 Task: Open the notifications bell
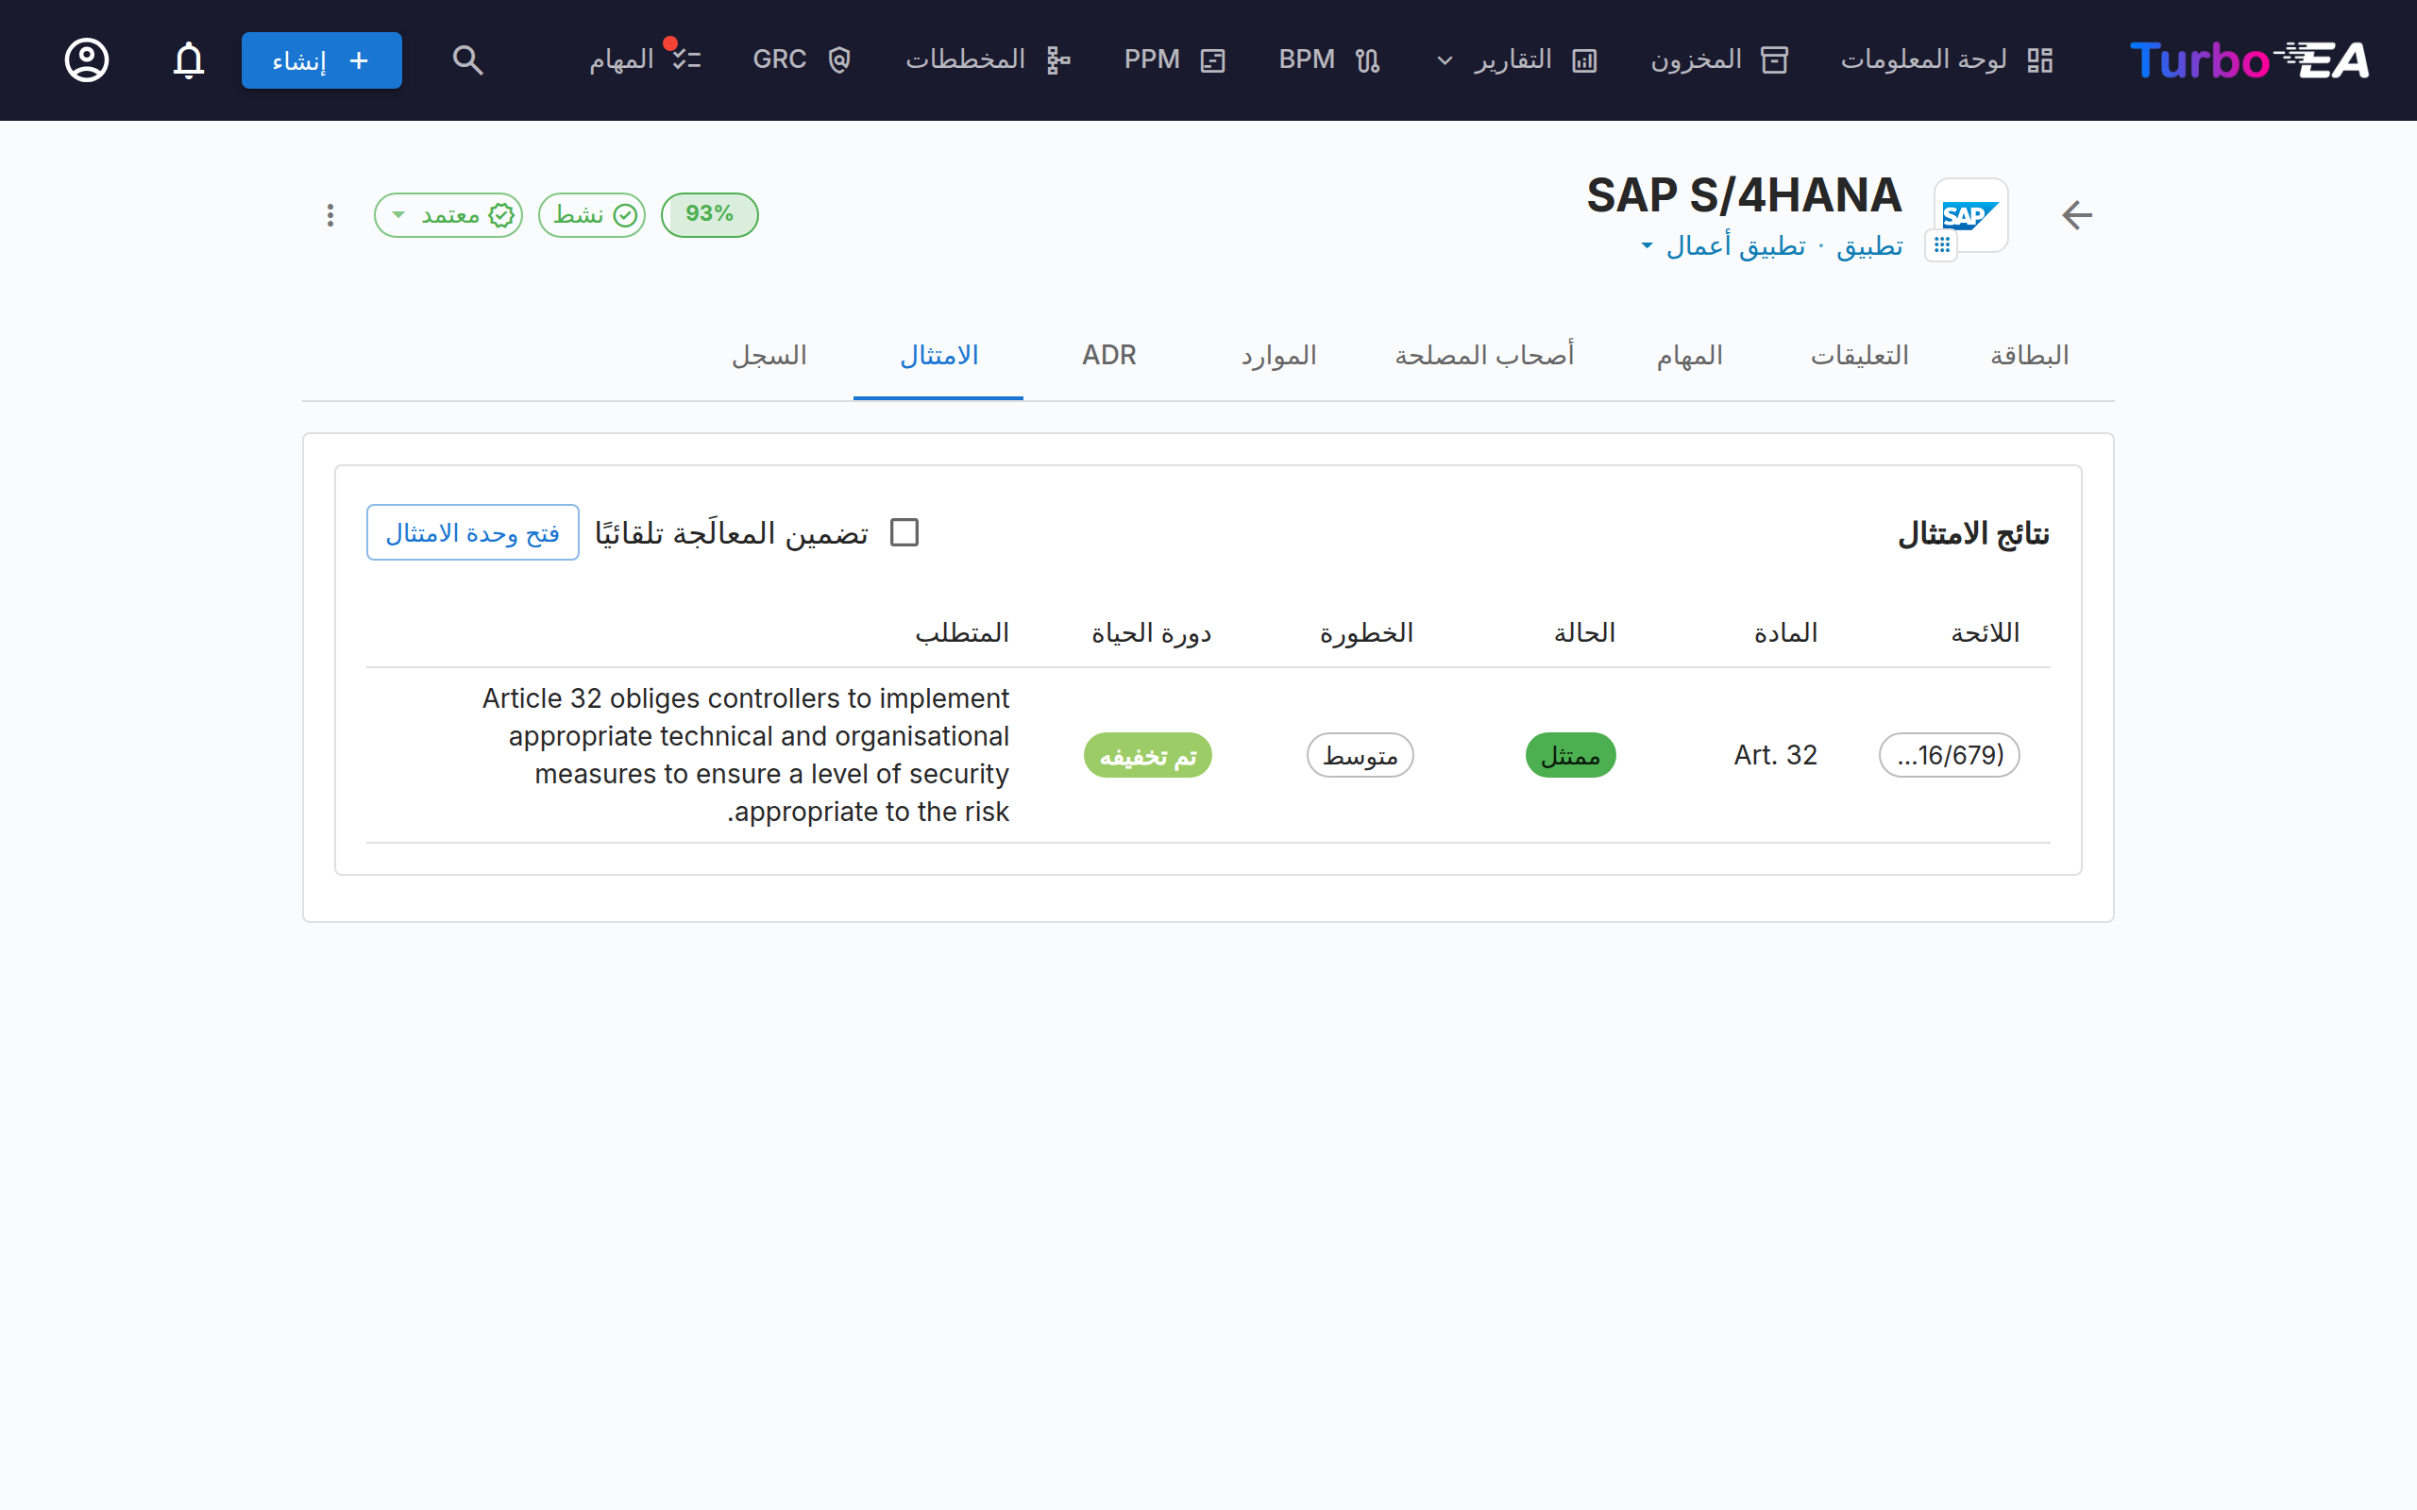coord(189,59)
